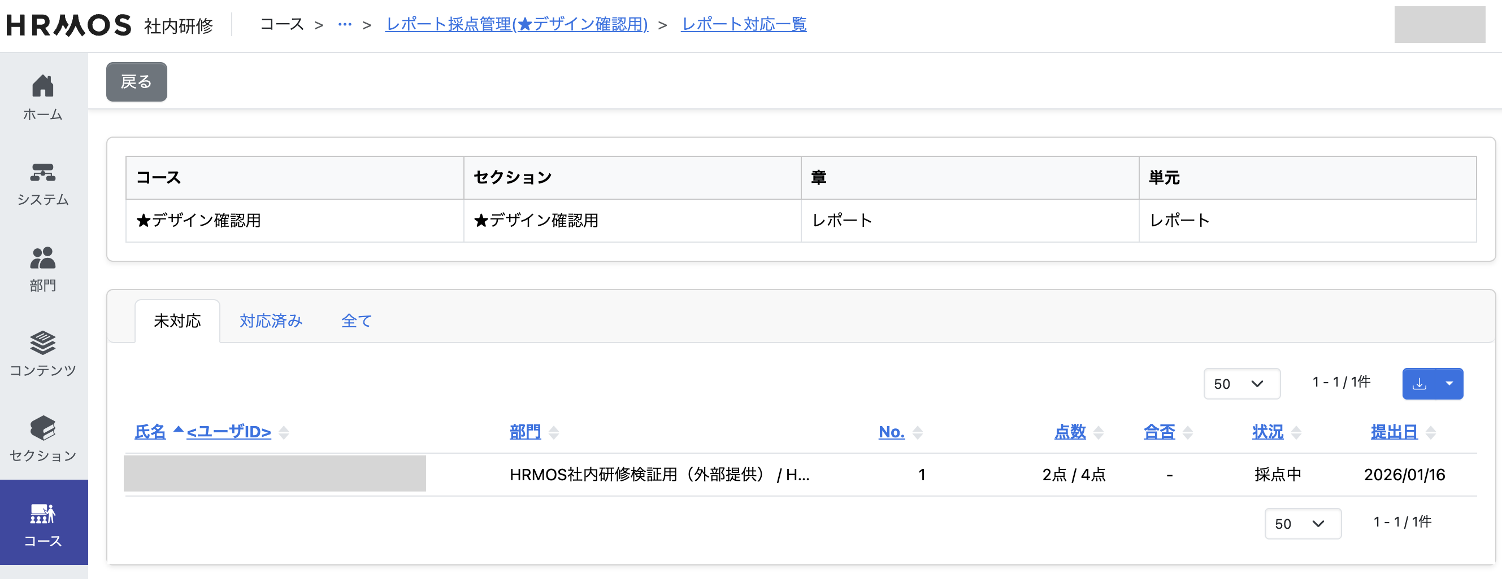The height and width of the screenshot is (579, 1502).
Task: Click the 戻る button
Action: click(136, 82)
